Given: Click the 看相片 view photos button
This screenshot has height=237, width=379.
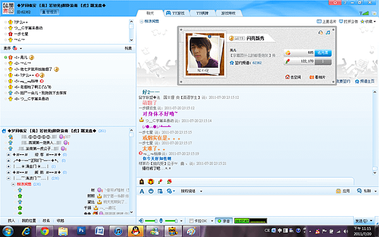Looking at the screenshot, I should (x=318, y=77).
